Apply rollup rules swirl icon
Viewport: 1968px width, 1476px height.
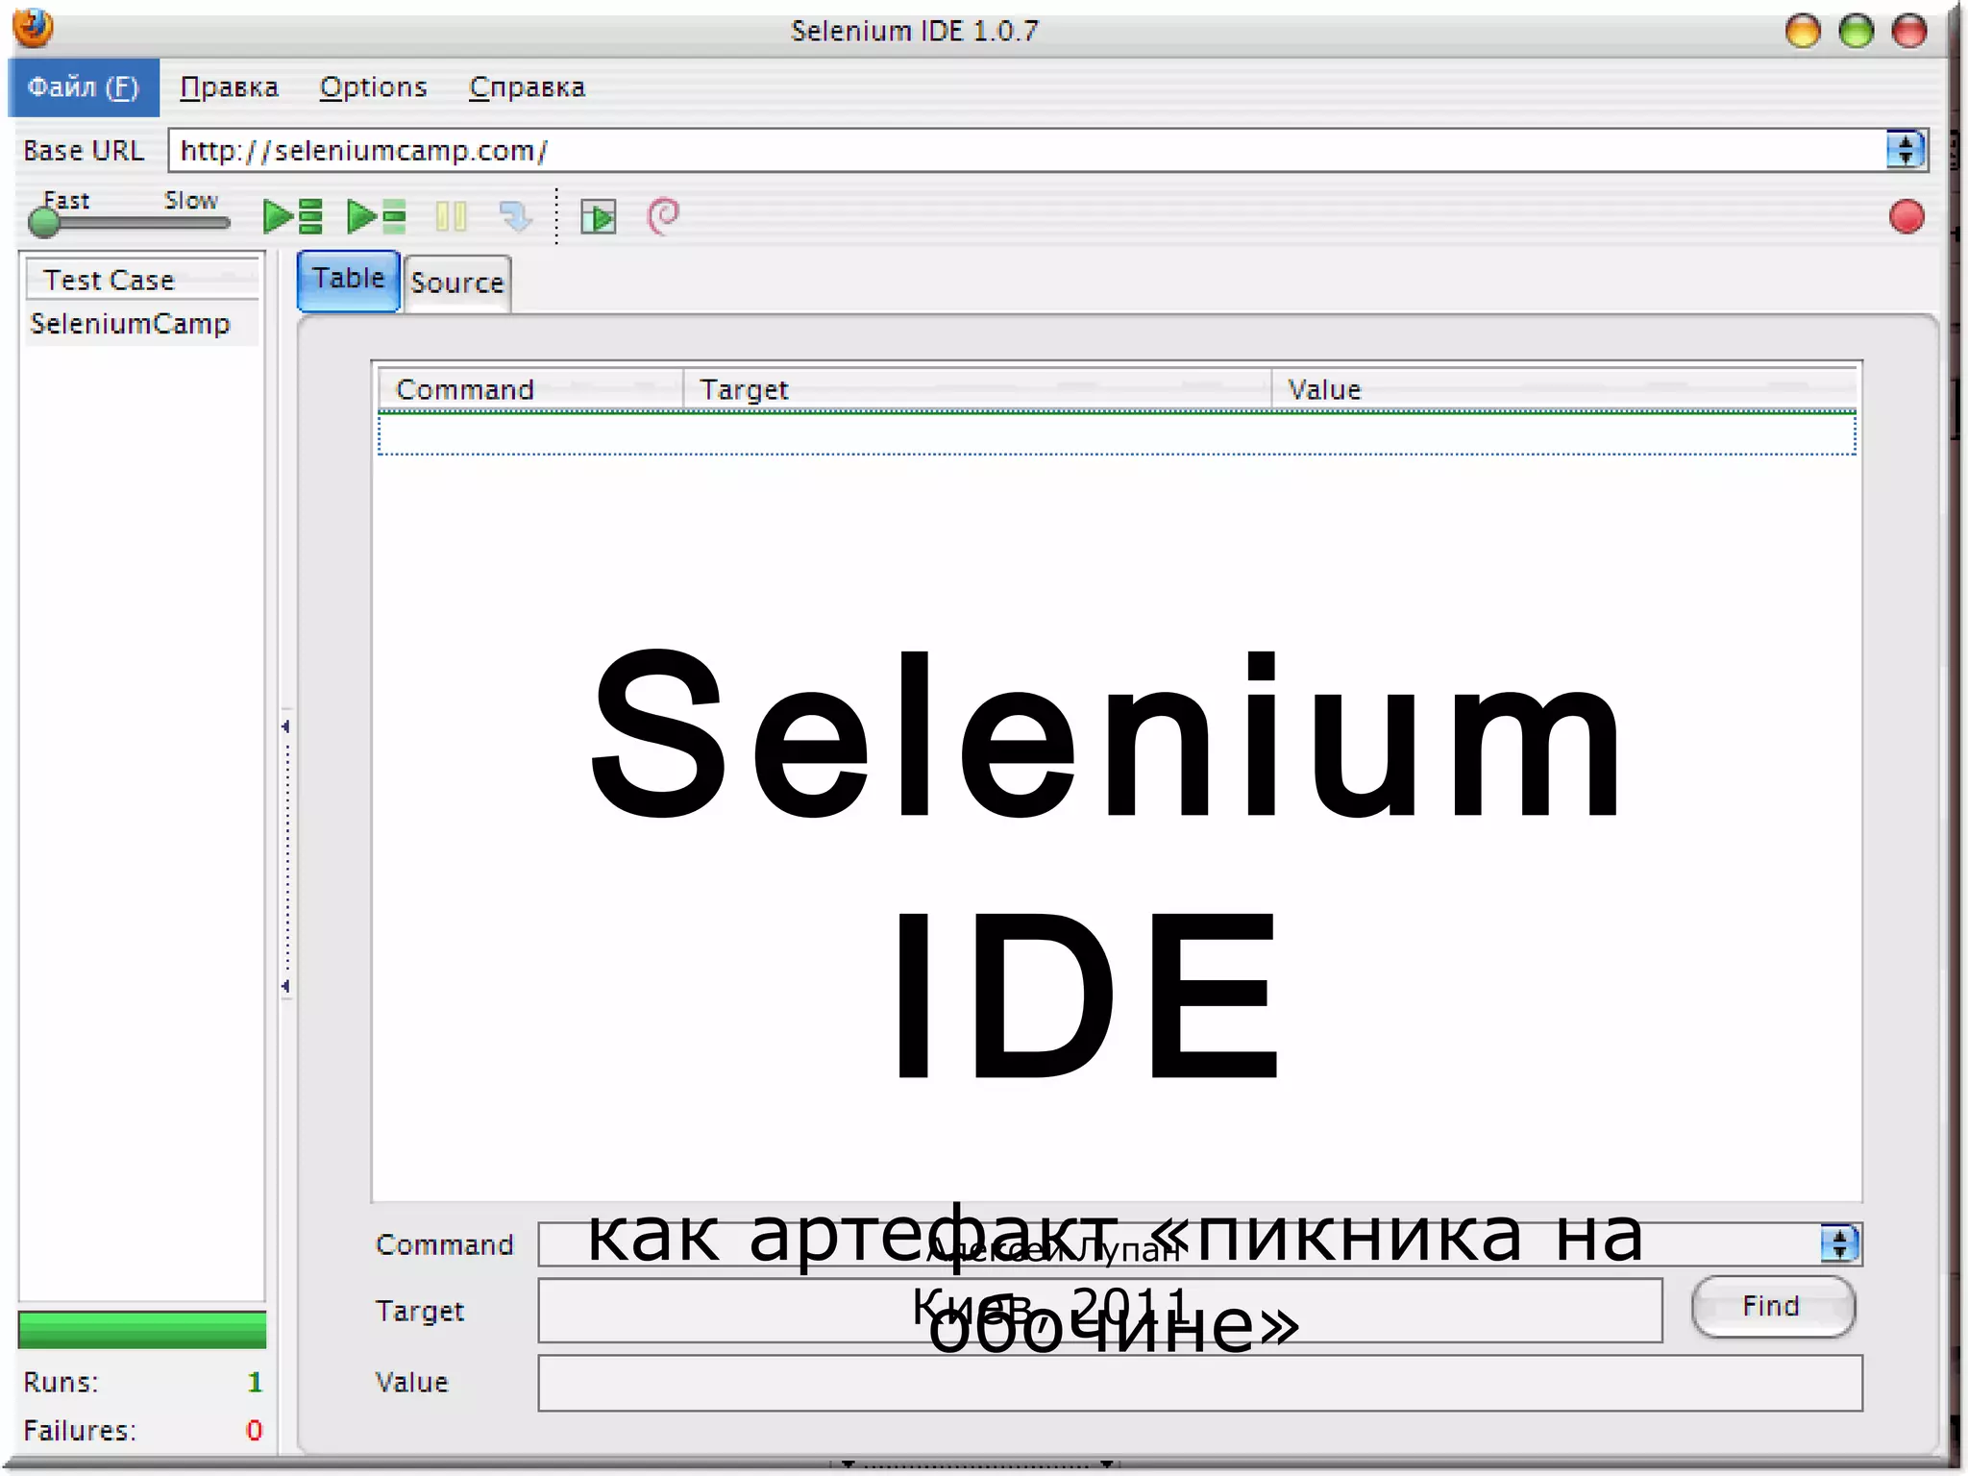[x=663, y=215]
